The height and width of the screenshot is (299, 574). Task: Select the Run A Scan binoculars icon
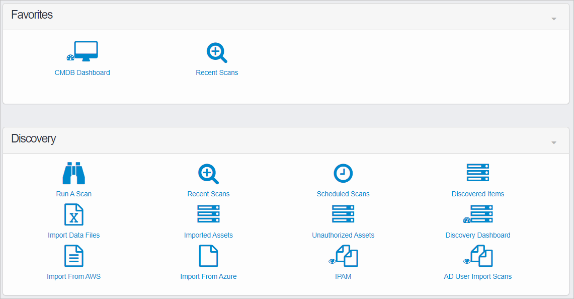(x=73, y=173)
